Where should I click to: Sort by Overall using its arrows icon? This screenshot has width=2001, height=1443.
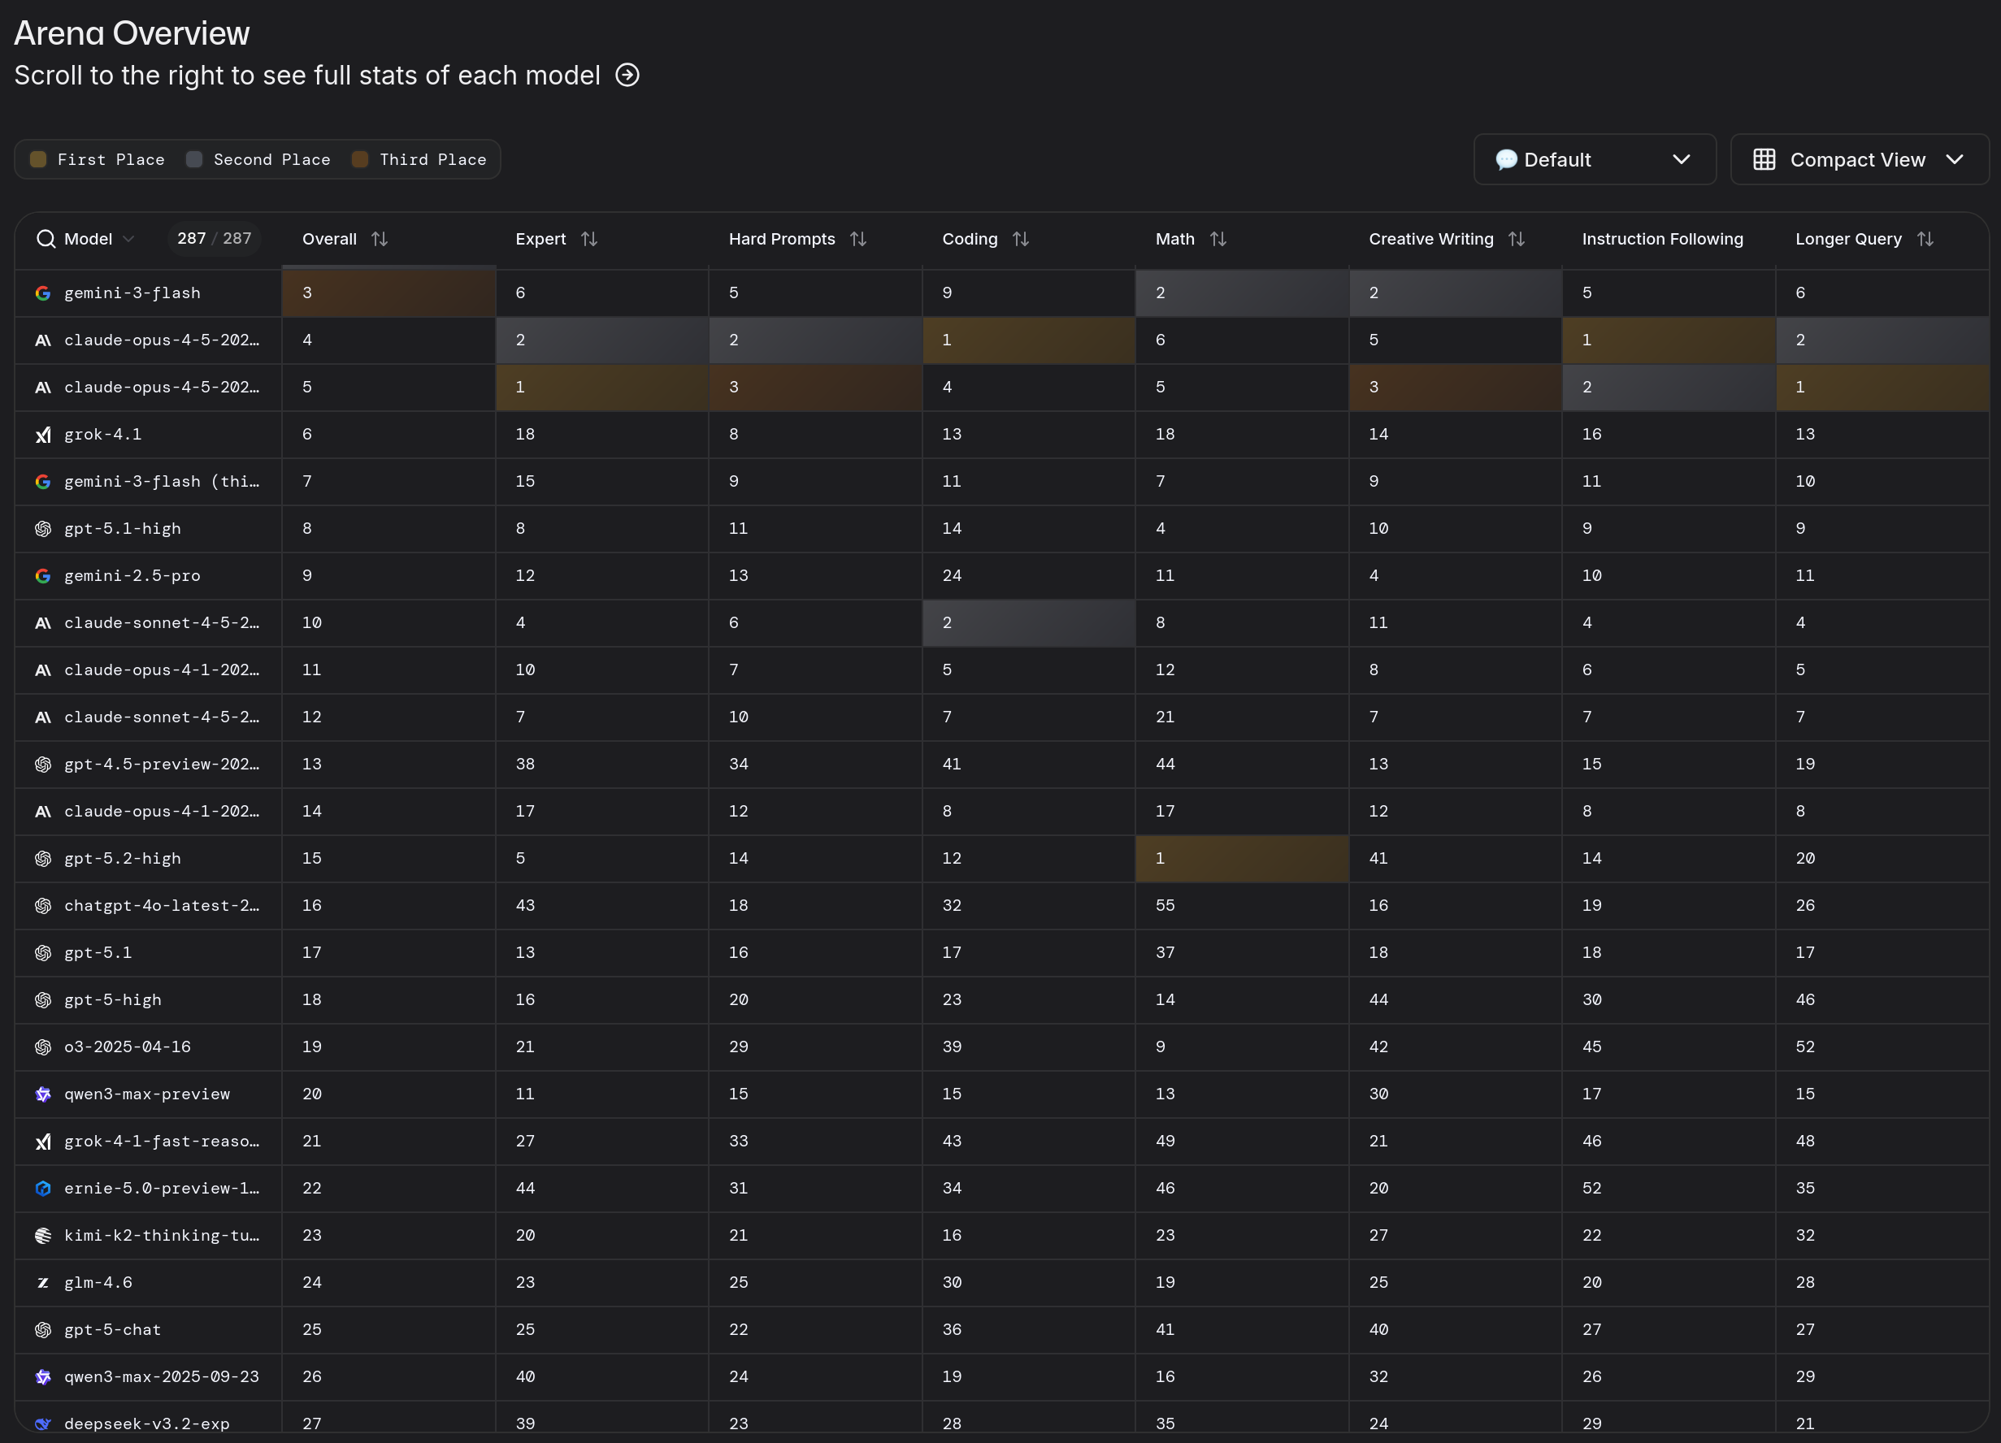tap(380, 239)
